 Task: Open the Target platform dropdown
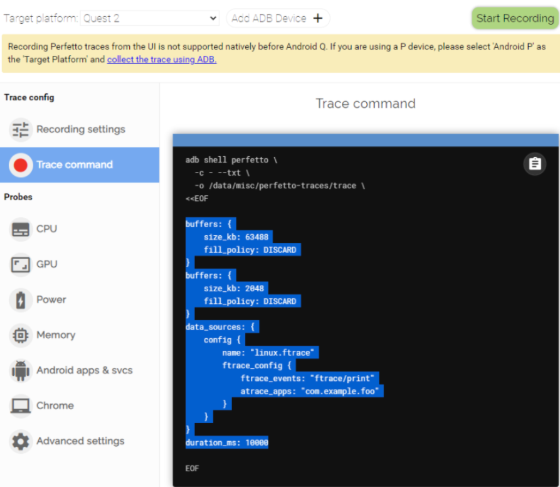pyautogui.click(x=149, y=18)
